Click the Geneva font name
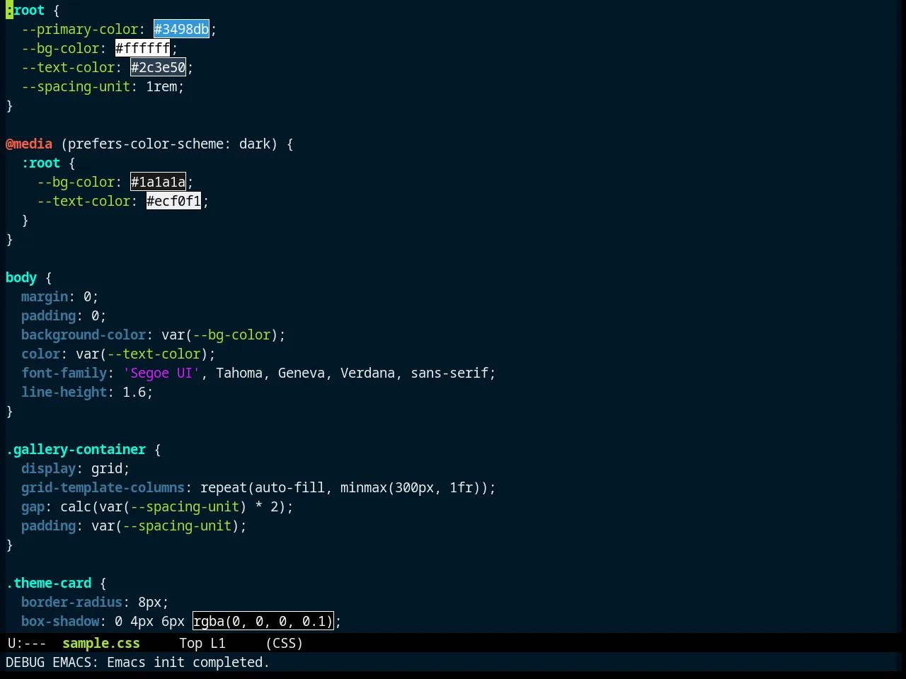Image resolution: width=906 pixels, height=679 pixels. click(x=302, y=373)
